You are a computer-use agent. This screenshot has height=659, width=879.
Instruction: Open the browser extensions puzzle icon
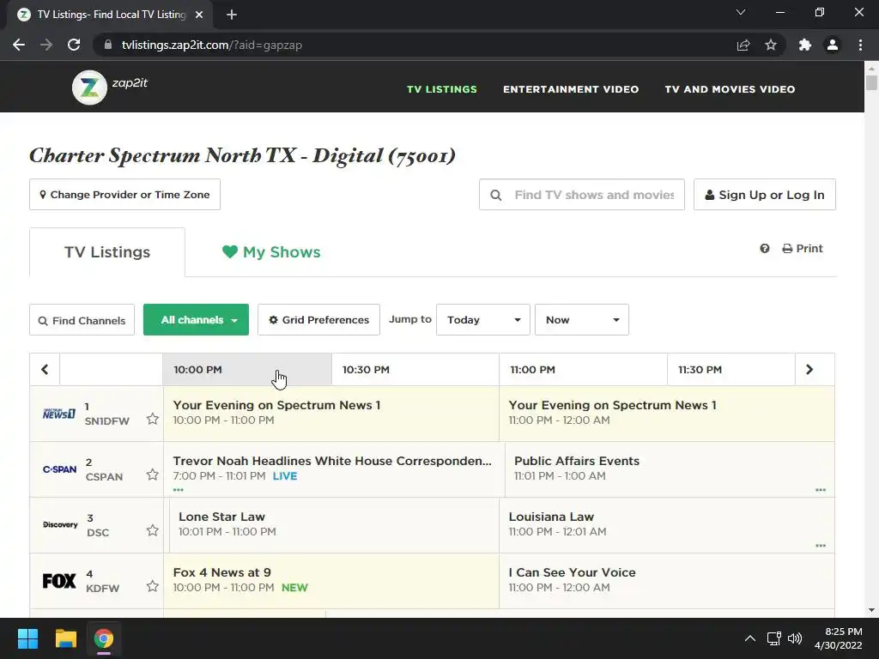[805, 45]
